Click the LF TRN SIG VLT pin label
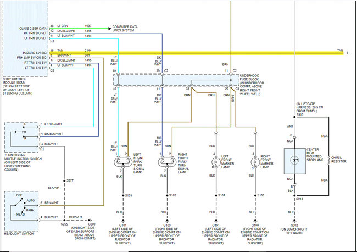This screenshot has width=357, height=252. (x=35, y=38)
